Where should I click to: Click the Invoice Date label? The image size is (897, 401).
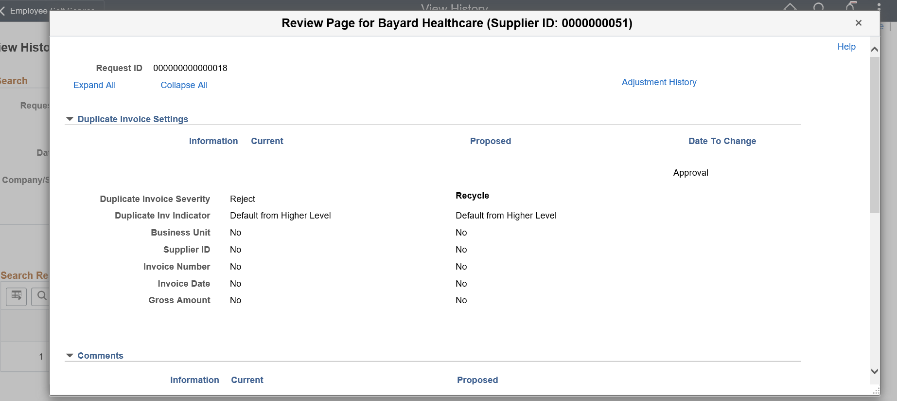184,284
